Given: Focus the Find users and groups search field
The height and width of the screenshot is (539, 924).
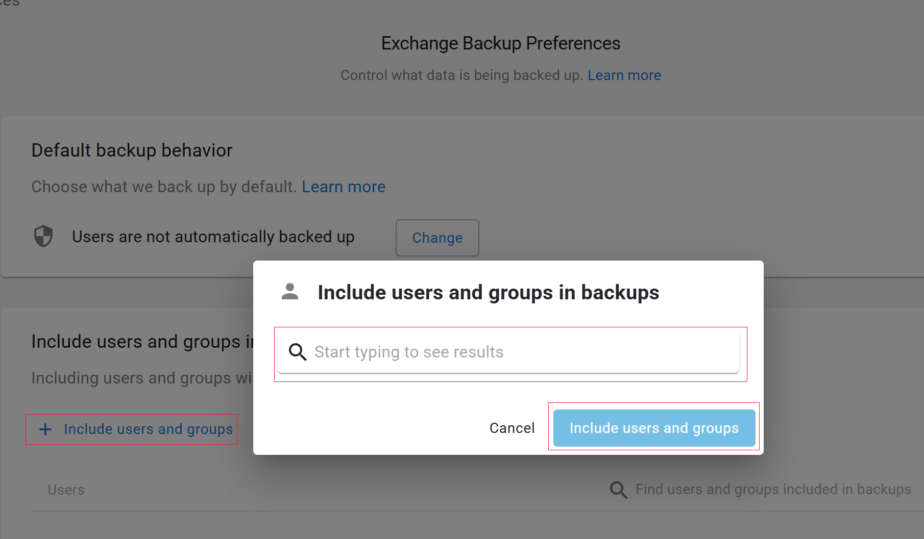Looking at the screenshot, I should [773, 490].
